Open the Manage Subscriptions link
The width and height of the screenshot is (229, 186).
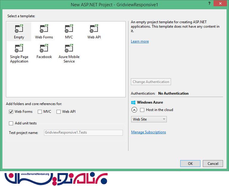tap(148, 132)
